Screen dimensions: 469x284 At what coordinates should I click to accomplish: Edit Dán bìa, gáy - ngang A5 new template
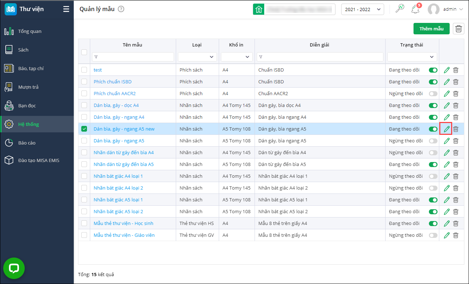point(447,129)
